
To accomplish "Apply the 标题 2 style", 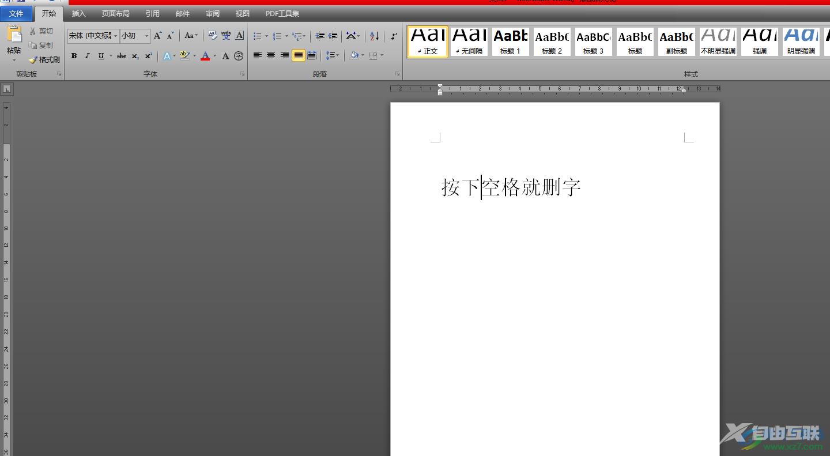I will [552, 42].
